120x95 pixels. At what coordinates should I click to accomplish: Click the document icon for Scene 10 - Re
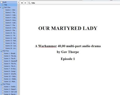[4, 33]
